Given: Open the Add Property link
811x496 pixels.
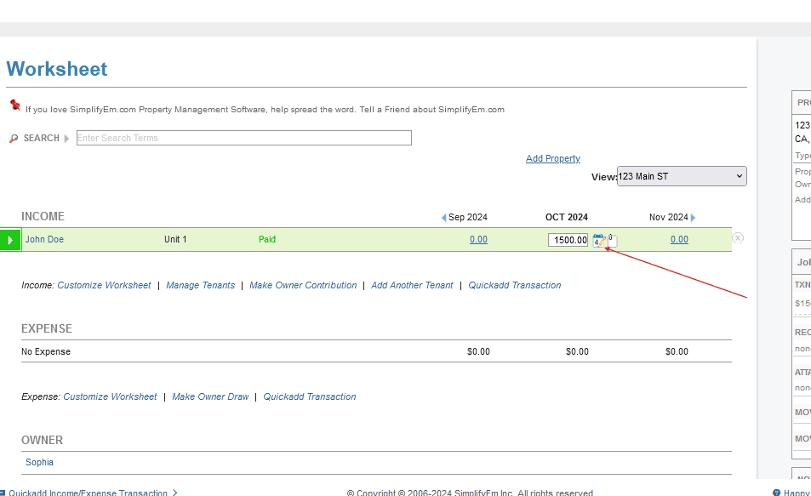Looking at the screenshot, I should coord(553,158).
